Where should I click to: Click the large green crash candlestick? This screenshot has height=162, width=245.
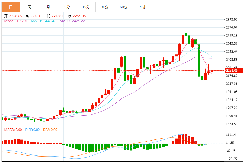(x=199, y=60)
